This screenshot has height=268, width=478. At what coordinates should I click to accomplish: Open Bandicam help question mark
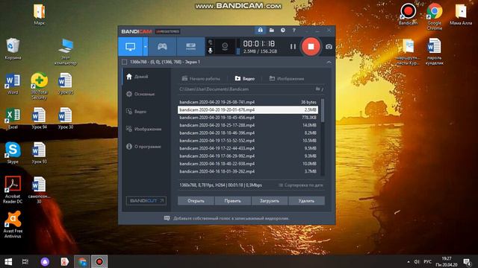pyautogui.click(x=294, y=30)
